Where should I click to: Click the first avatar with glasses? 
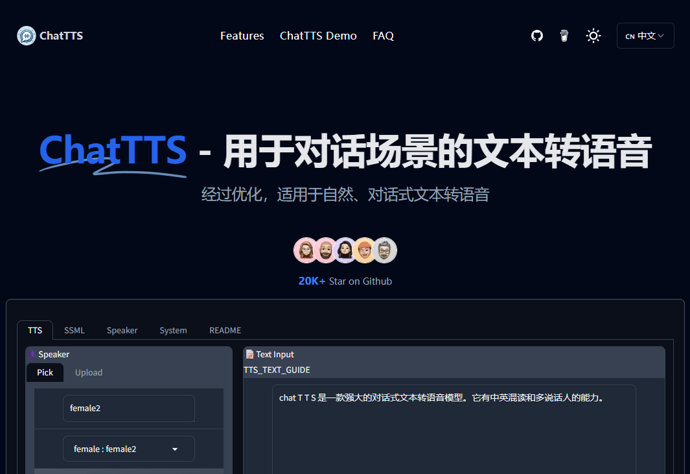[306, 250]
